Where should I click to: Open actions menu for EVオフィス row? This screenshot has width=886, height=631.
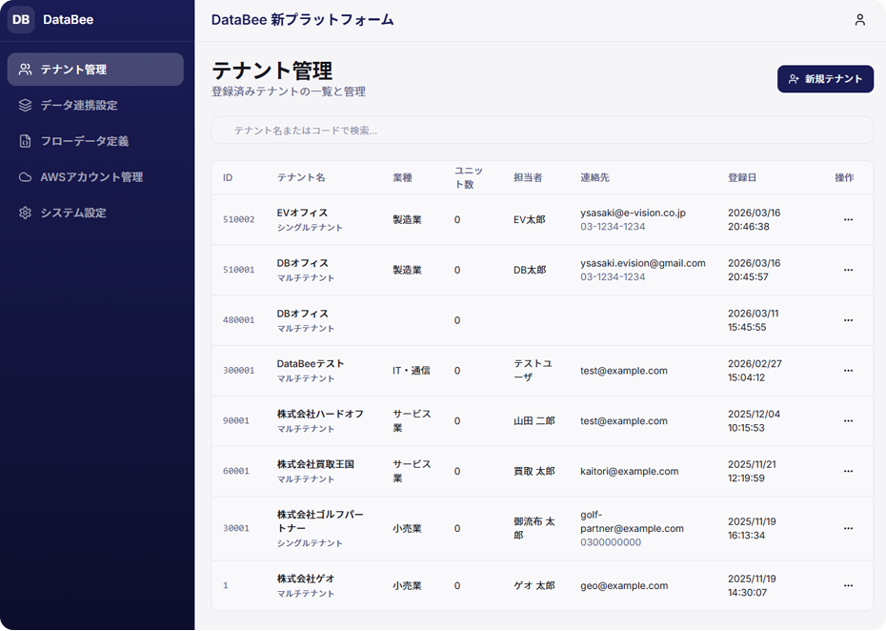coord(848,219)
